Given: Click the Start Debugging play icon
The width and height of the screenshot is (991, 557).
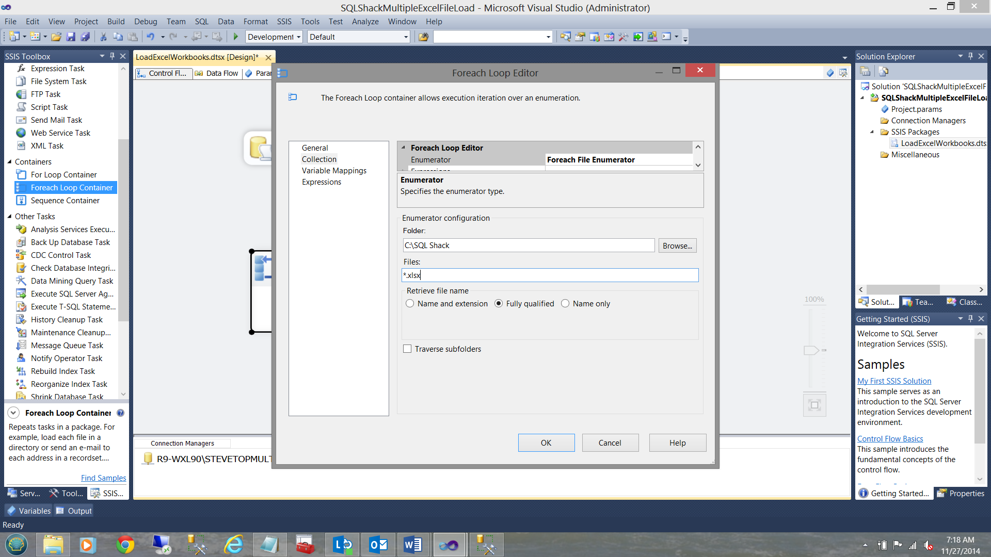Looking at the screenshot, I should (236, 37).
